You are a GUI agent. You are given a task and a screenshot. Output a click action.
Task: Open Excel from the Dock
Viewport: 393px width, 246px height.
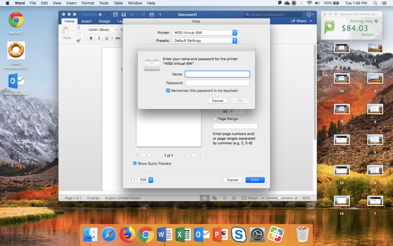(183, 235)
